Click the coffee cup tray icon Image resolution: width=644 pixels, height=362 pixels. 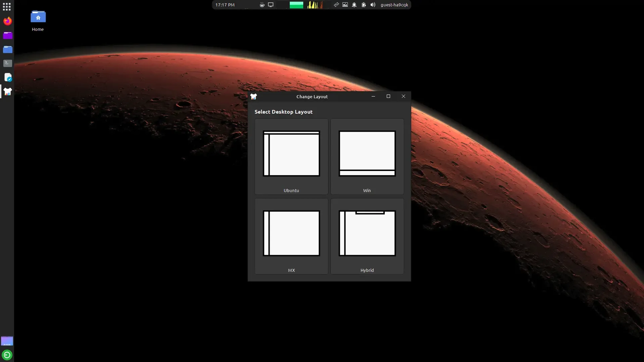[262, 5]
